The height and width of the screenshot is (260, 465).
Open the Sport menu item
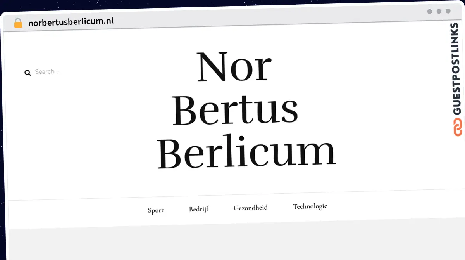[156, 210]
